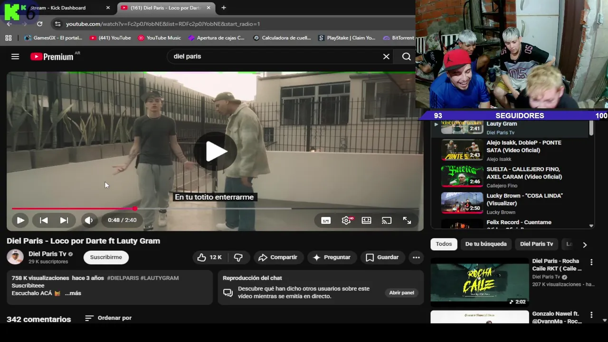
Task: Open options menu for 'Rocha Caile RKT' video
Action: click(591, 262)
